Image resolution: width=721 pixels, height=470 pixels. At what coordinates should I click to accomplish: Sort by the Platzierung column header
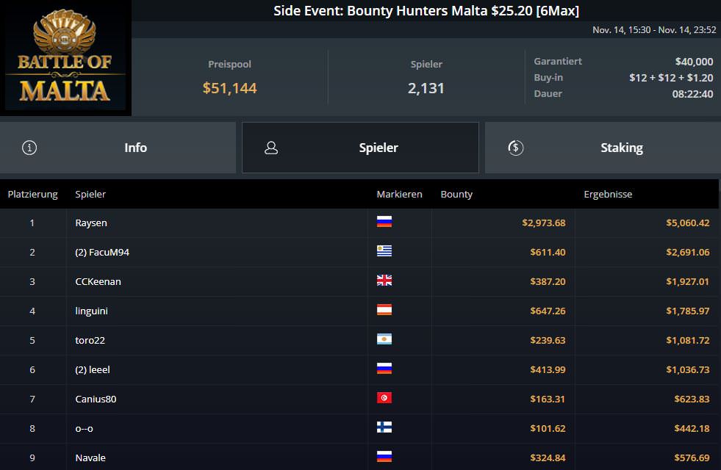point(32,195)
